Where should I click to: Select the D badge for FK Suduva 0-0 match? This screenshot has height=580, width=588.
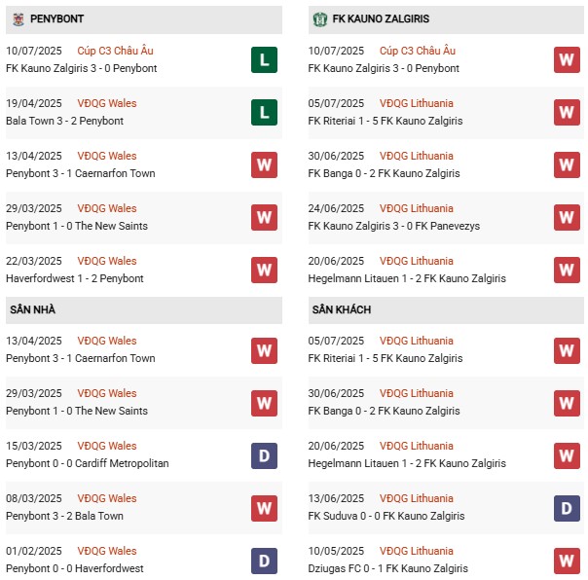pyautogui.click(x=567, y=508)
